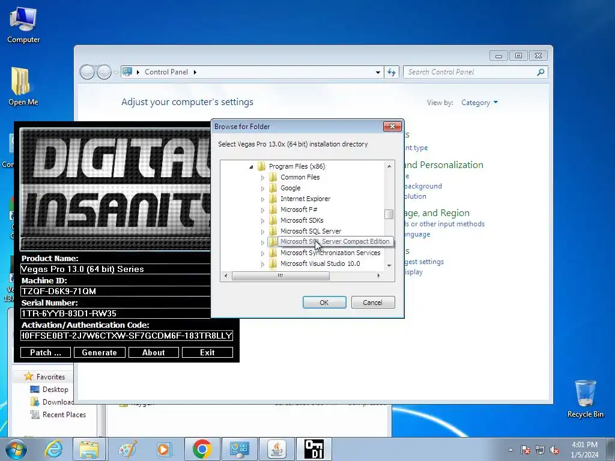Click the Search Control Panel magnifier icon

click(x=541, y=72)
